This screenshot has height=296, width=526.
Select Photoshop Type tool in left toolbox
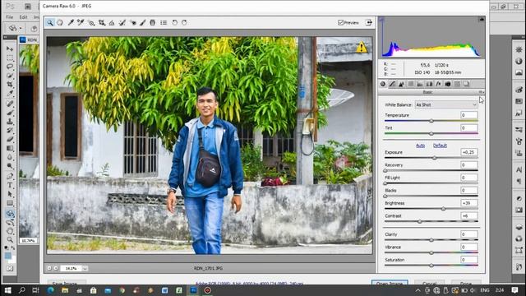10,185
